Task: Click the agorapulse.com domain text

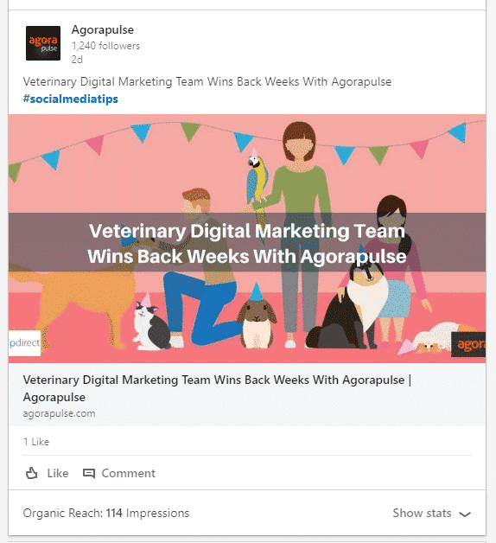Action: tap(59, 413)
